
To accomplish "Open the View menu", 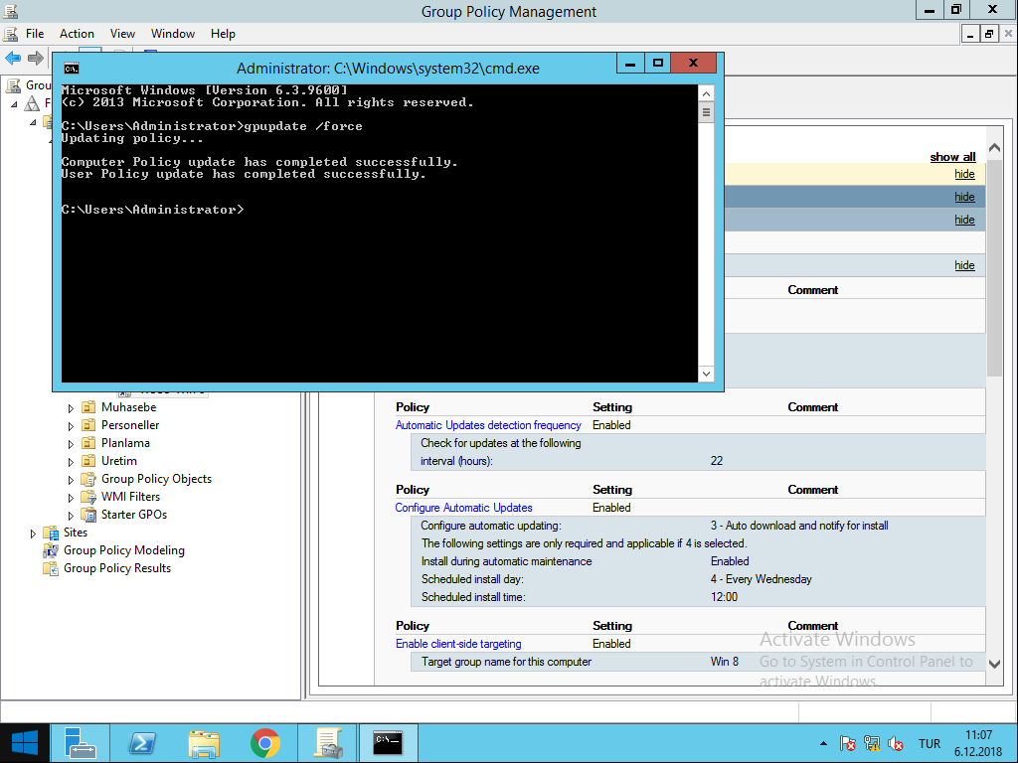I will (122, 34).
